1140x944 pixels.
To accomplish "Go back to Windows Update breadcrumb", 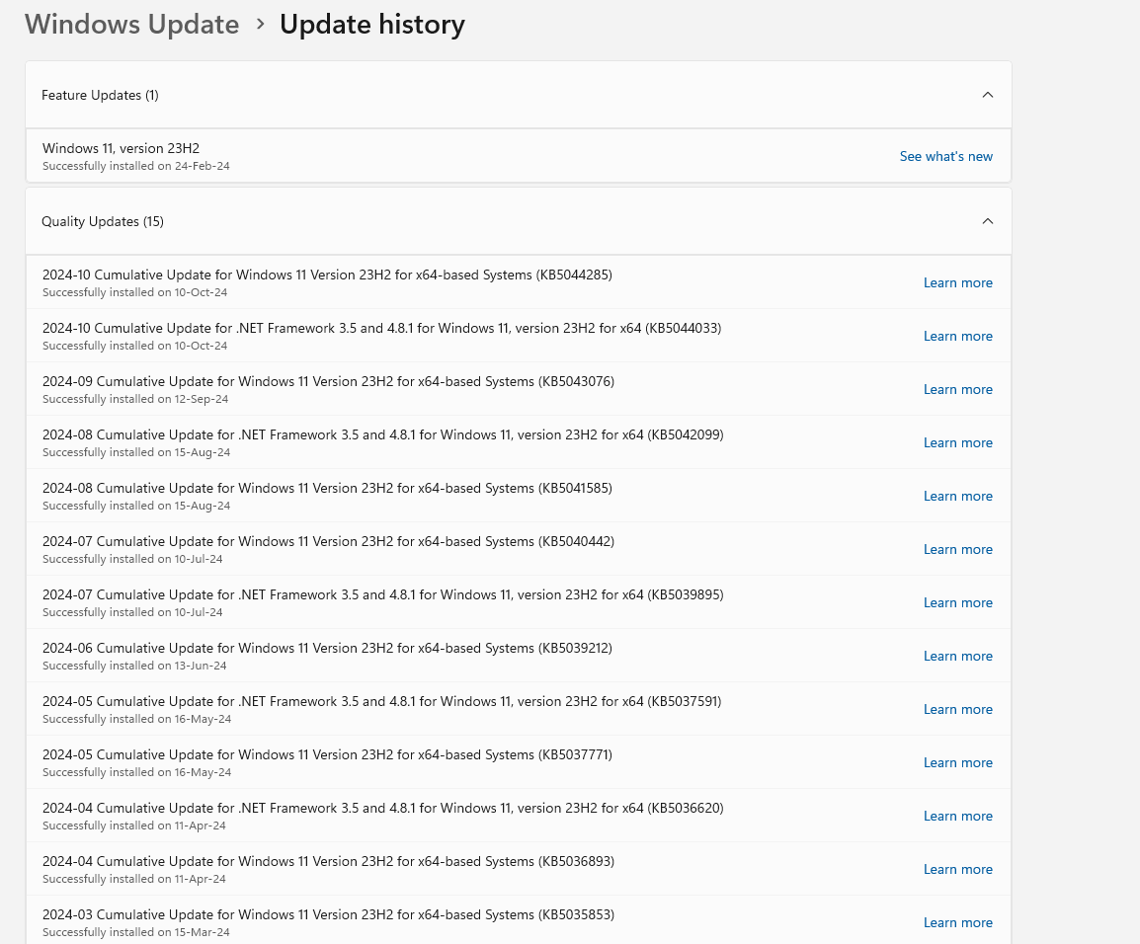I will pos(131,25).
